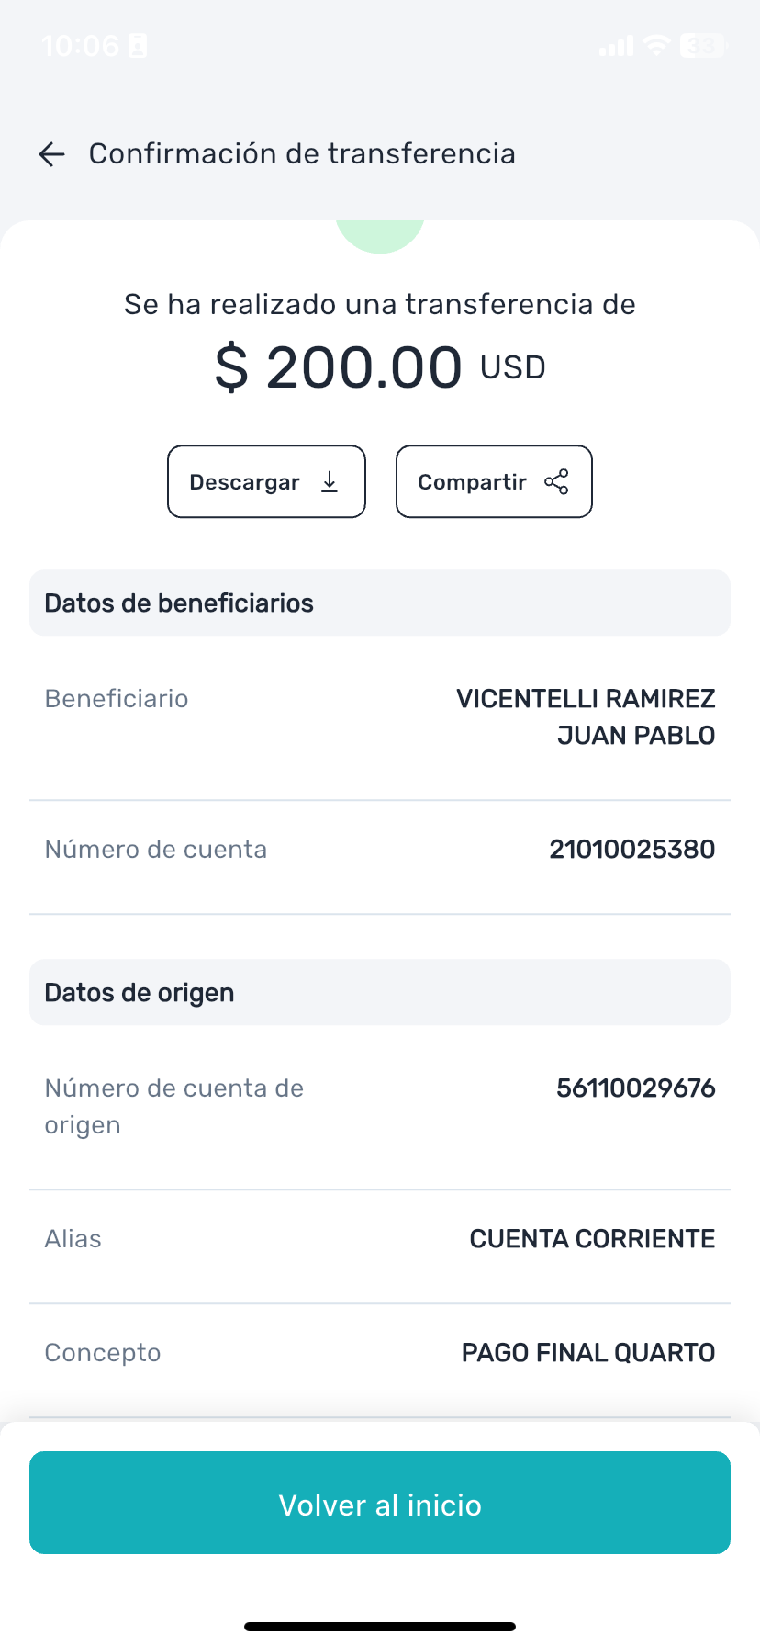Tap the home indicator bar

(x=380, y=1627)
